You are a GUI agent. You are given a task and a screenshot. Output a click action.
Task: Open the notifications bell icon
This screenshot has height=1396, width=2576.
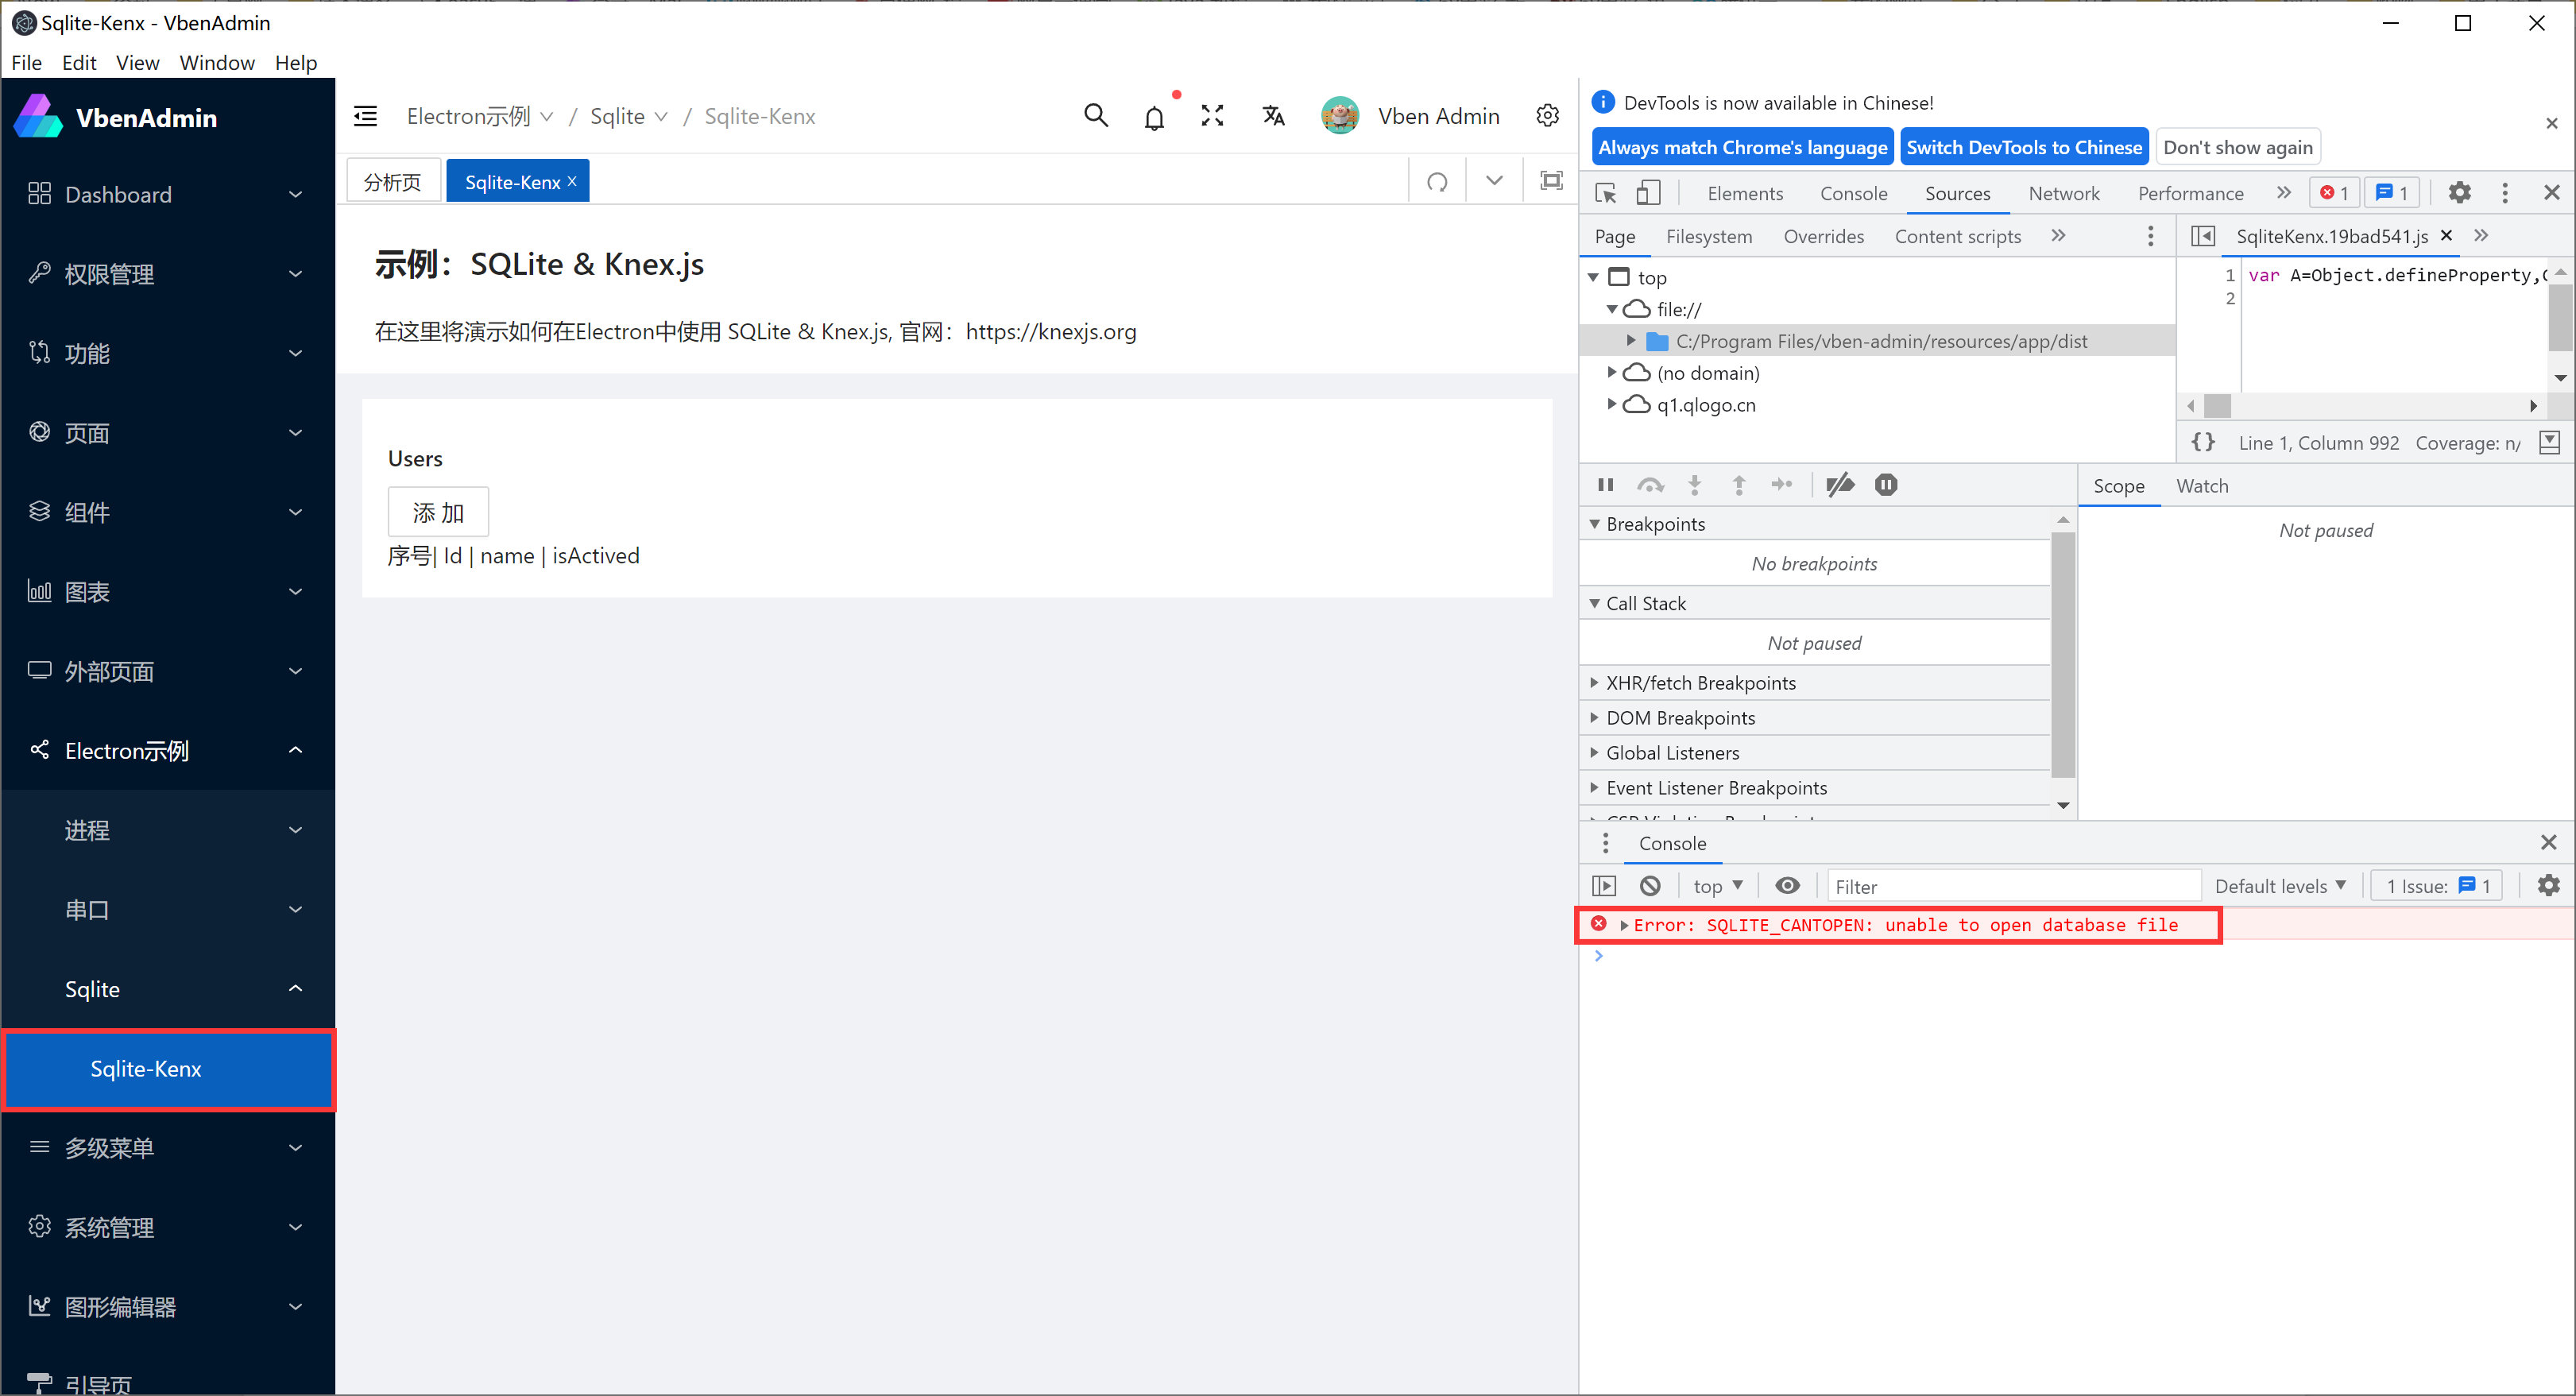point(1154,118)
